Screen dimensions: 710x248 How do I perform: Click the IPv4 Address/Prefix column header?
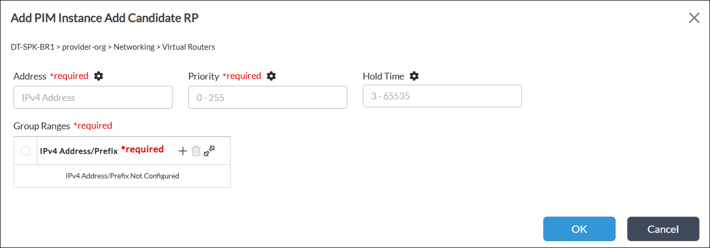pos(79,151)
